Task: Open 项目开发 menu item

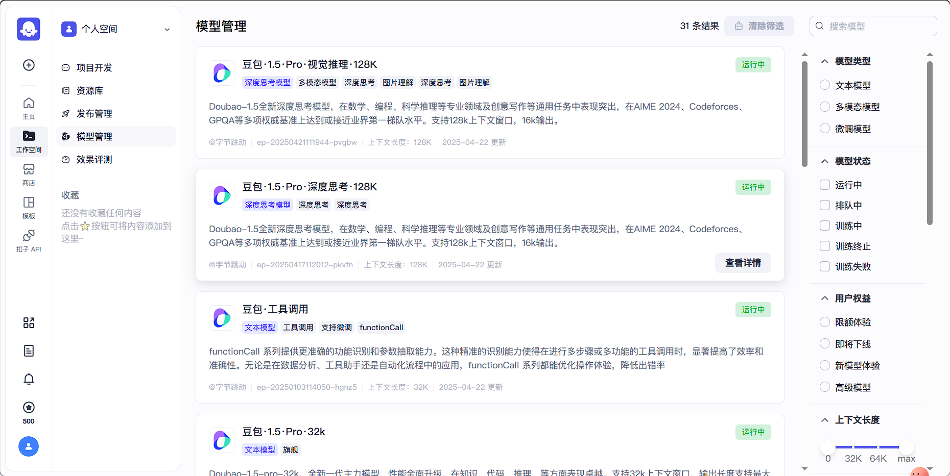Action: [x=116, y=67]
